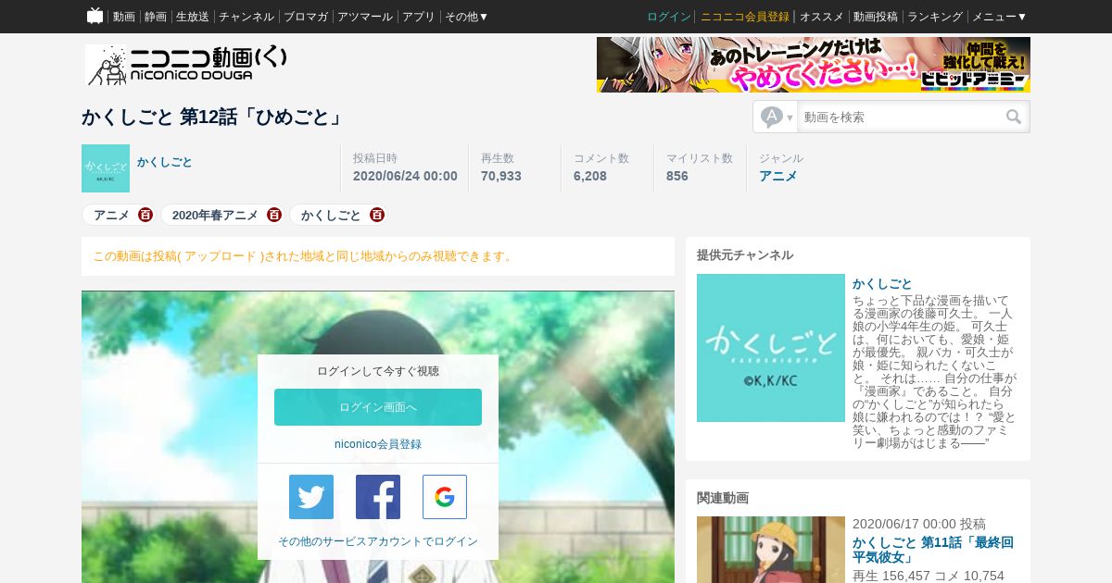Open かくしごと uploader name link
The image size is (1112, 583).
coord(165,162)
